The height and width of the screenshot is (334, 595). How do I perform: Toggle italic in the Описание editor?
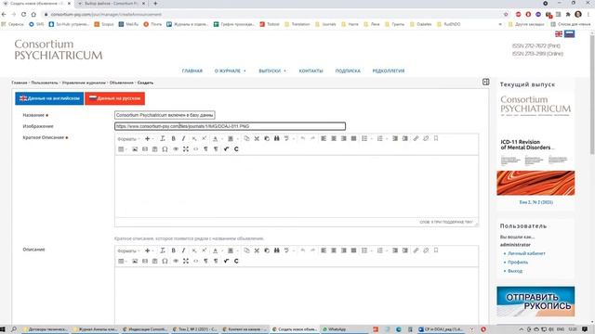183,250
